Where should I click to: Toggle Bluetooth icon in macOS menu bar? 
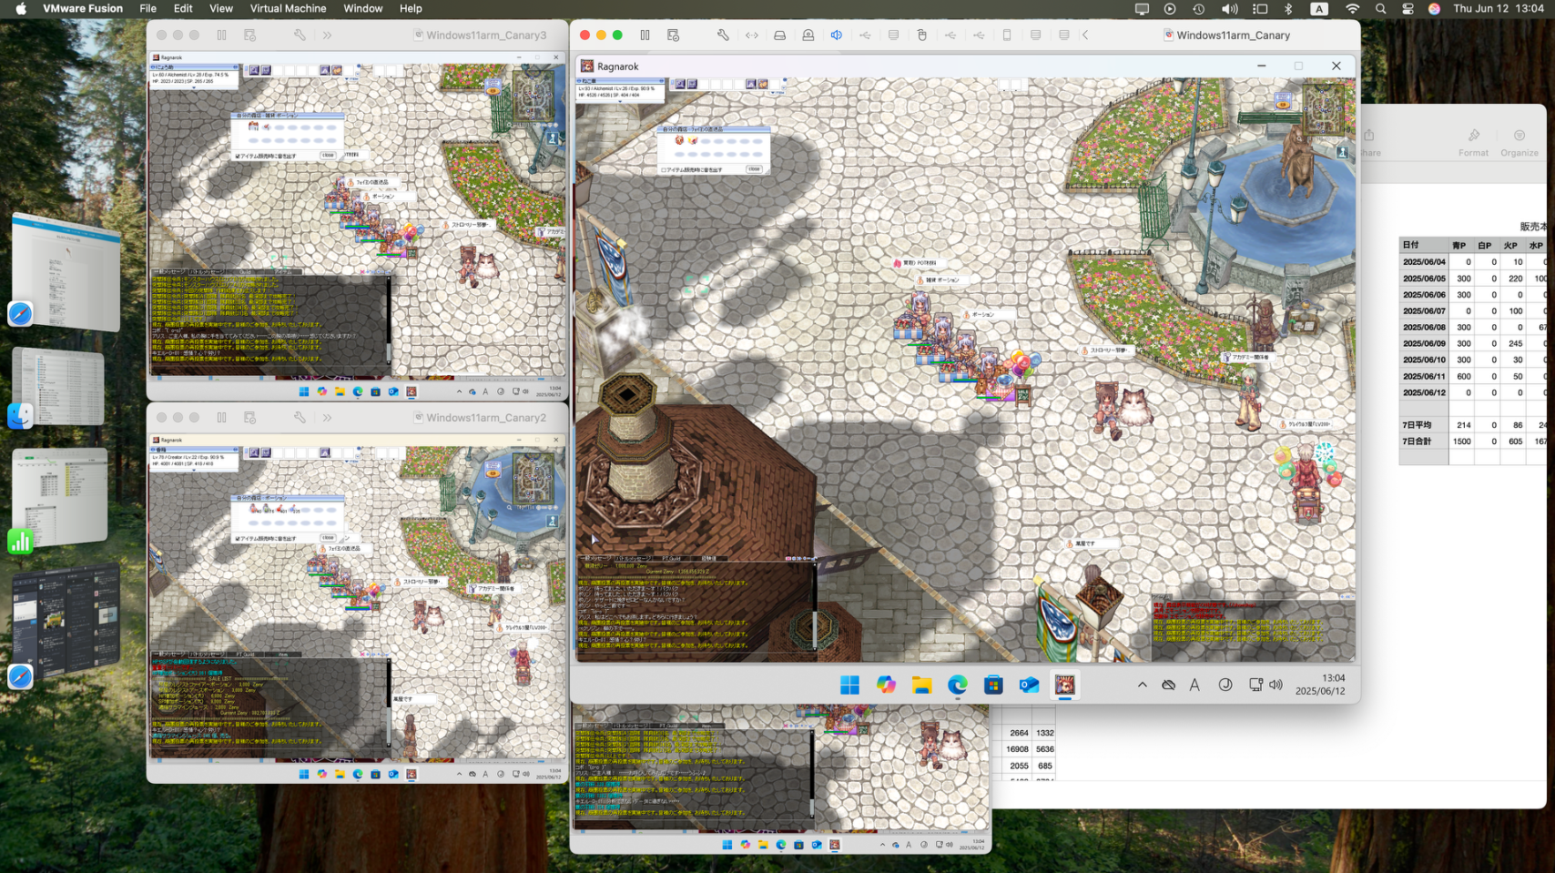(x=1288, y=8)
